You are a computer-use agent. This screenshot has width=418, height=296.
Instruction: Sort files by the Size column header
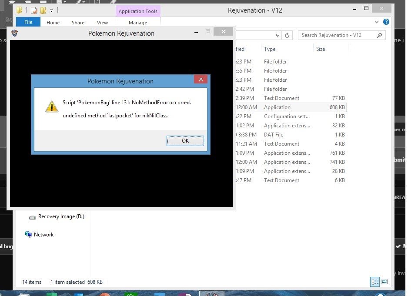coord(321,49)
